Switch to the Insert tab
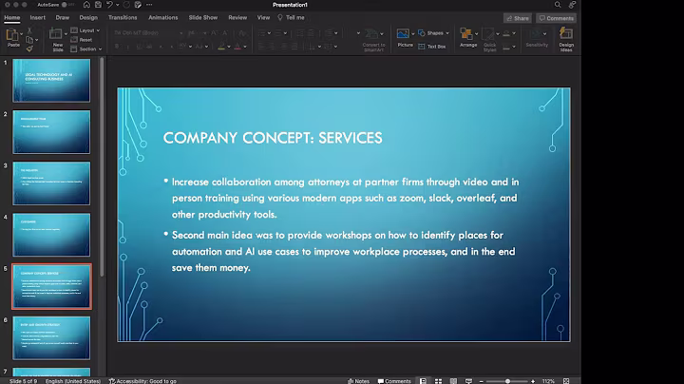 [37, 17]
